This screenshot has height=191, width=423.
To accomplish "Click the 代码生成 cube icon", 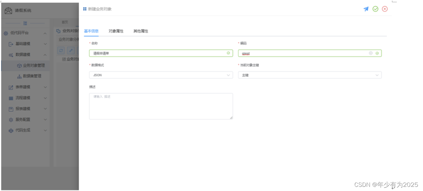I will point(11,131).
